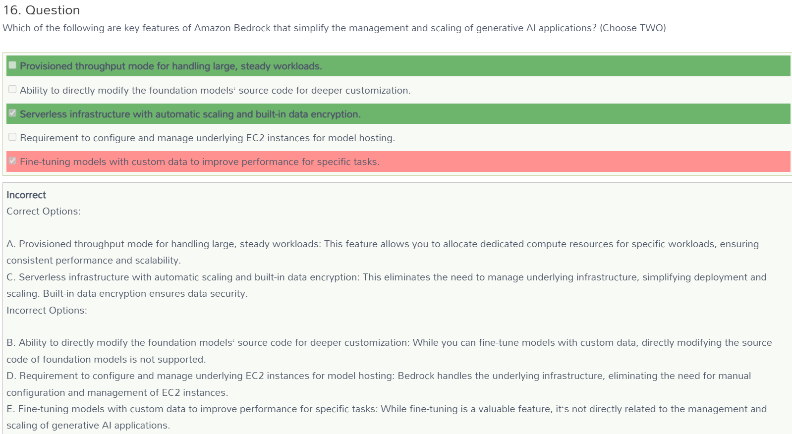The width and height of the screenshot is (792, 434).
Task: Click the 'Incorrect Options:' subheading
Action: [47, 311]
